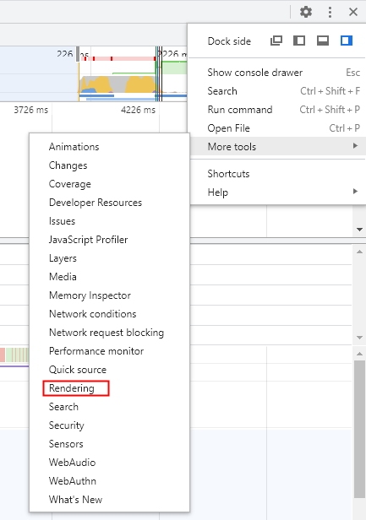Close DevTools with the X icon
This screenshot has height=520, width=366.
[x=353, y=12]
